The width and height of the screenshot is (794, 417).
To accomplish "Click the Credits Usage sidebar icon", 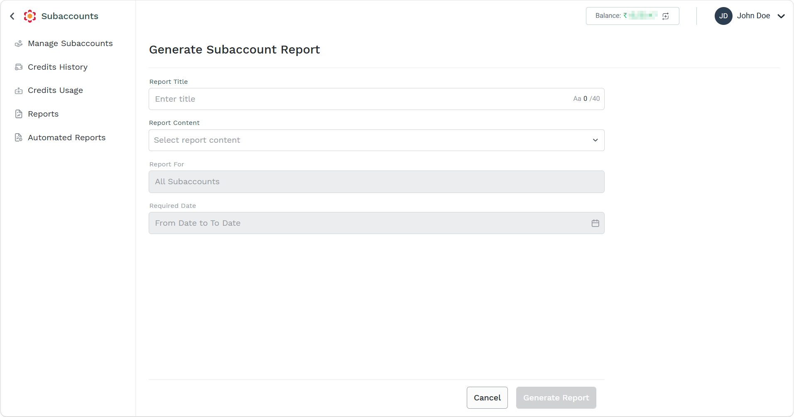I will (x=19, y=90).
